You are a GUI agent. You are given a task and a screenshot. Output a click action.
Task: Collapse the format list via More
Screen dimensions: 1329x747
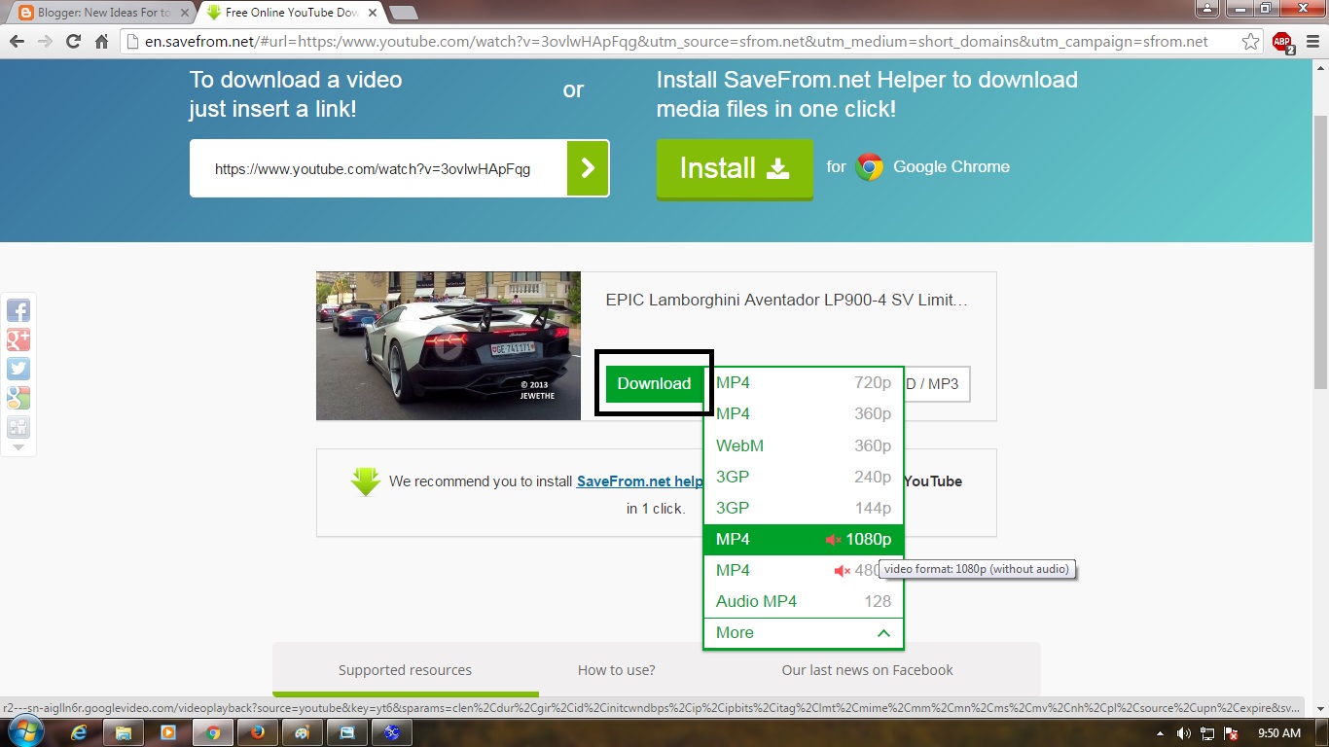click(804, 633)
